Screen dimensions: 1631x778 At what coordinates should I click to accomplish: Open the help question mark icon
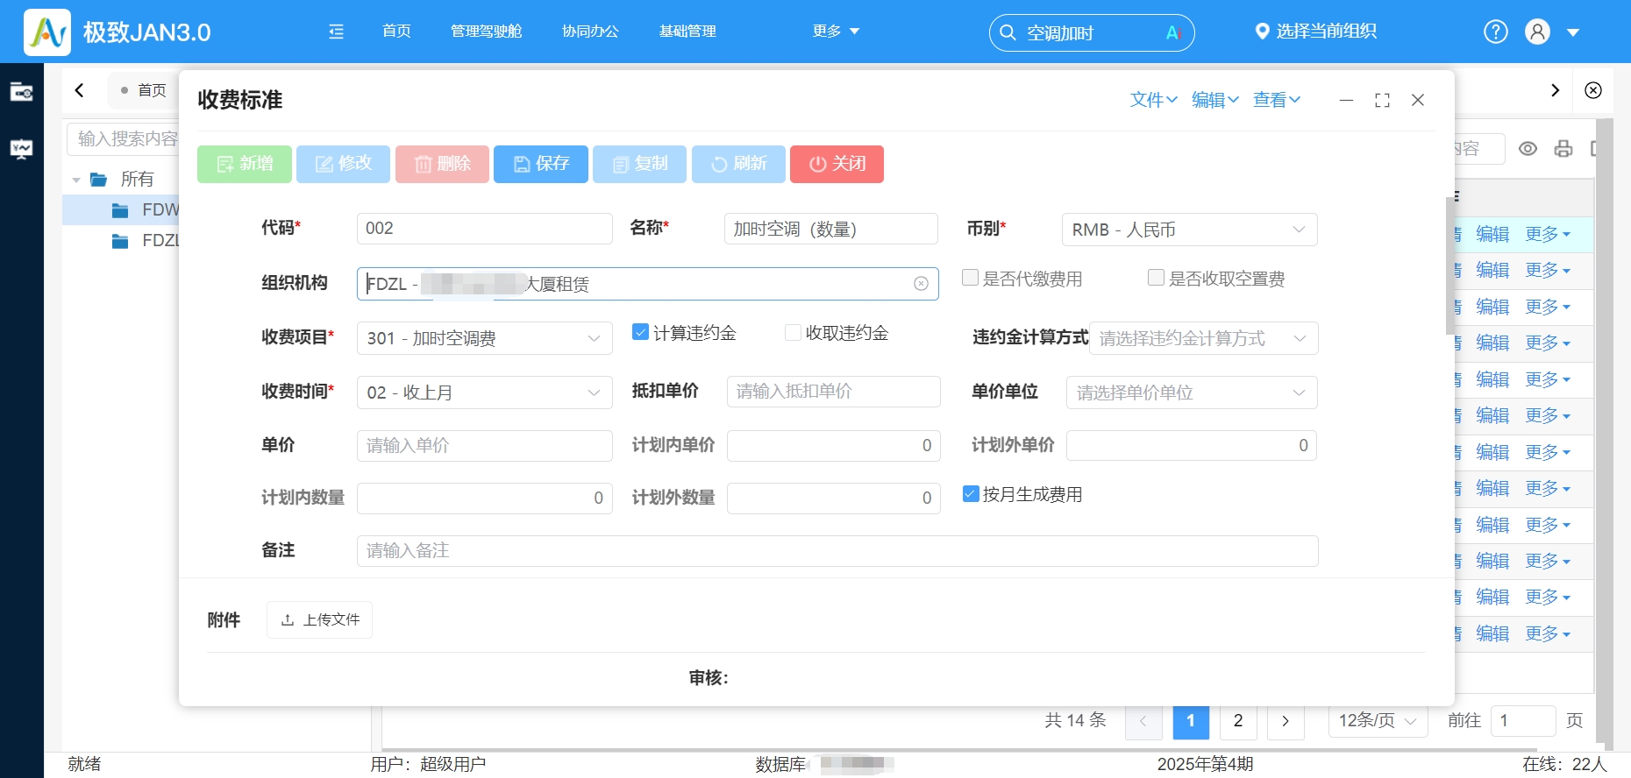(x=1495, y=32)
